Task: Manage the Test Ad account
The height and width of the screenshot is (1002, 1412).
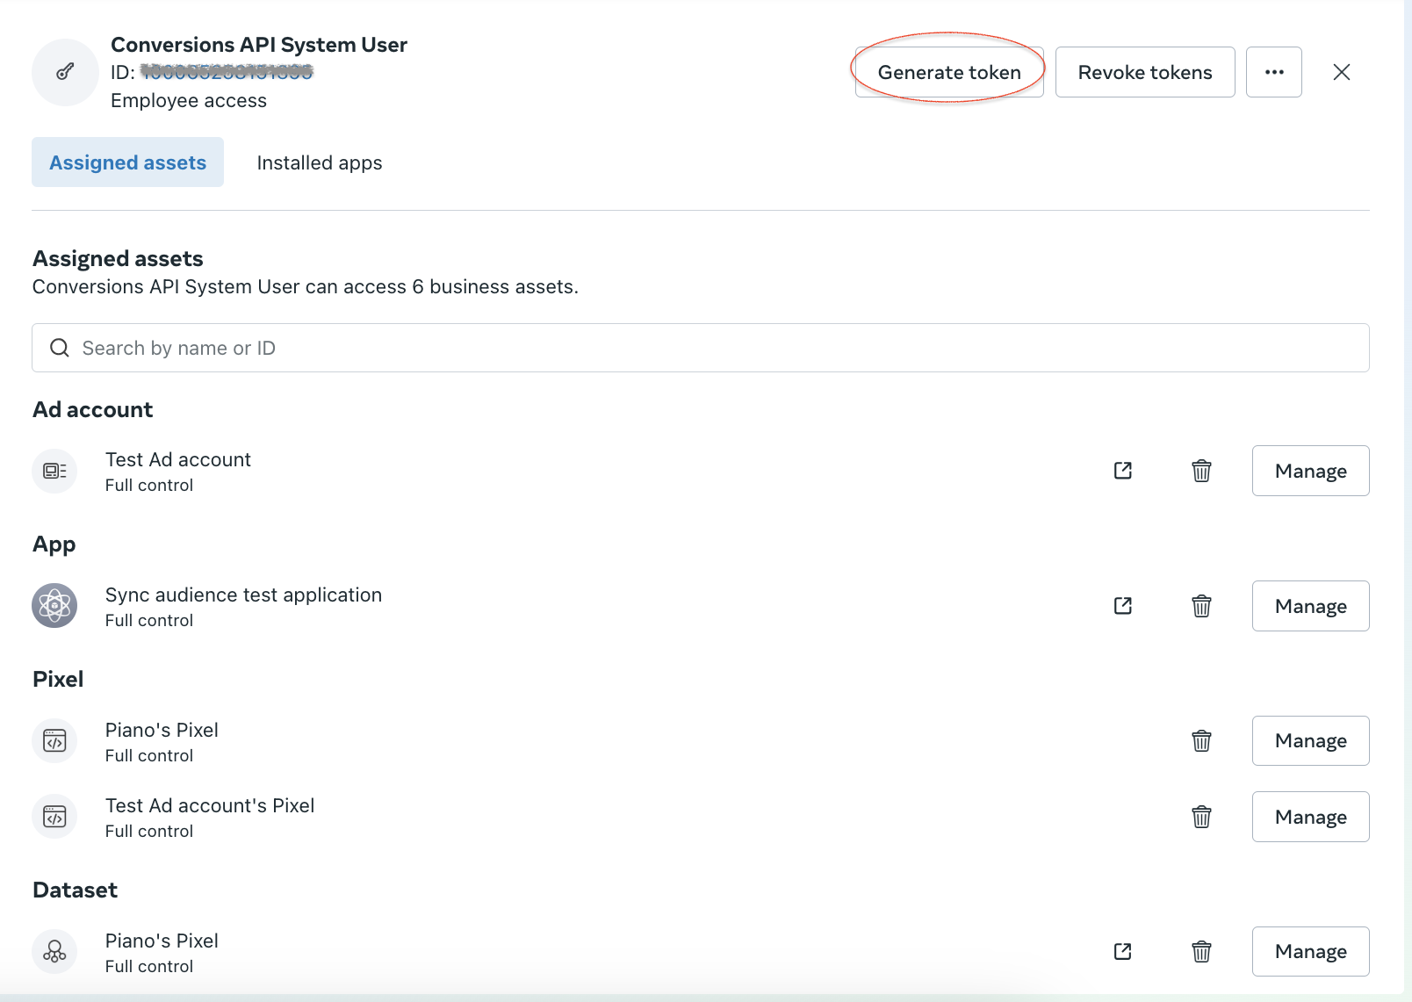Action: [x=1311, y=471]
